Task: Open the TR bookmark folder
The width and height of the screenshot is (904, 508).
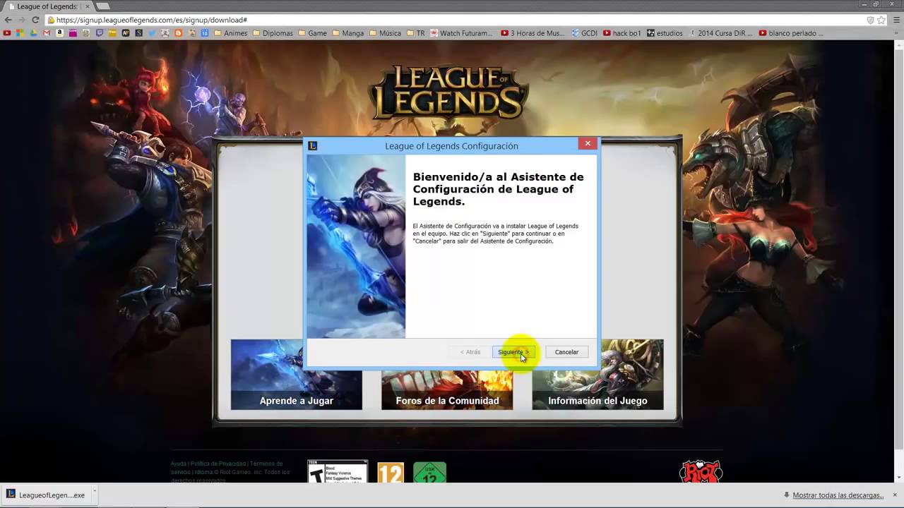Action: (415, 33)
